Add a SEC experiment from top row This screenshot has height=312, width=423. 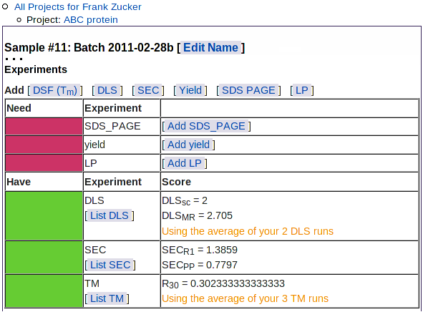coord(148,90)
